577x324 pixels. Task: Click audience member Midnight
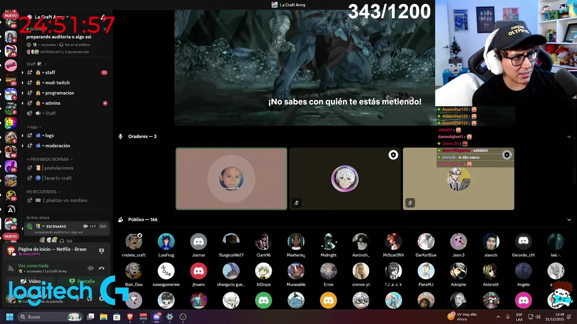pos(329,245)
